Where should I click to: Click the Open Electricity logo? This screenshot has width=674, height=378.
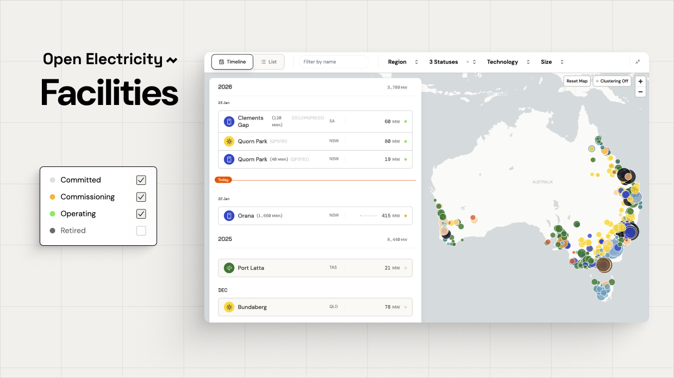(110, 59)
